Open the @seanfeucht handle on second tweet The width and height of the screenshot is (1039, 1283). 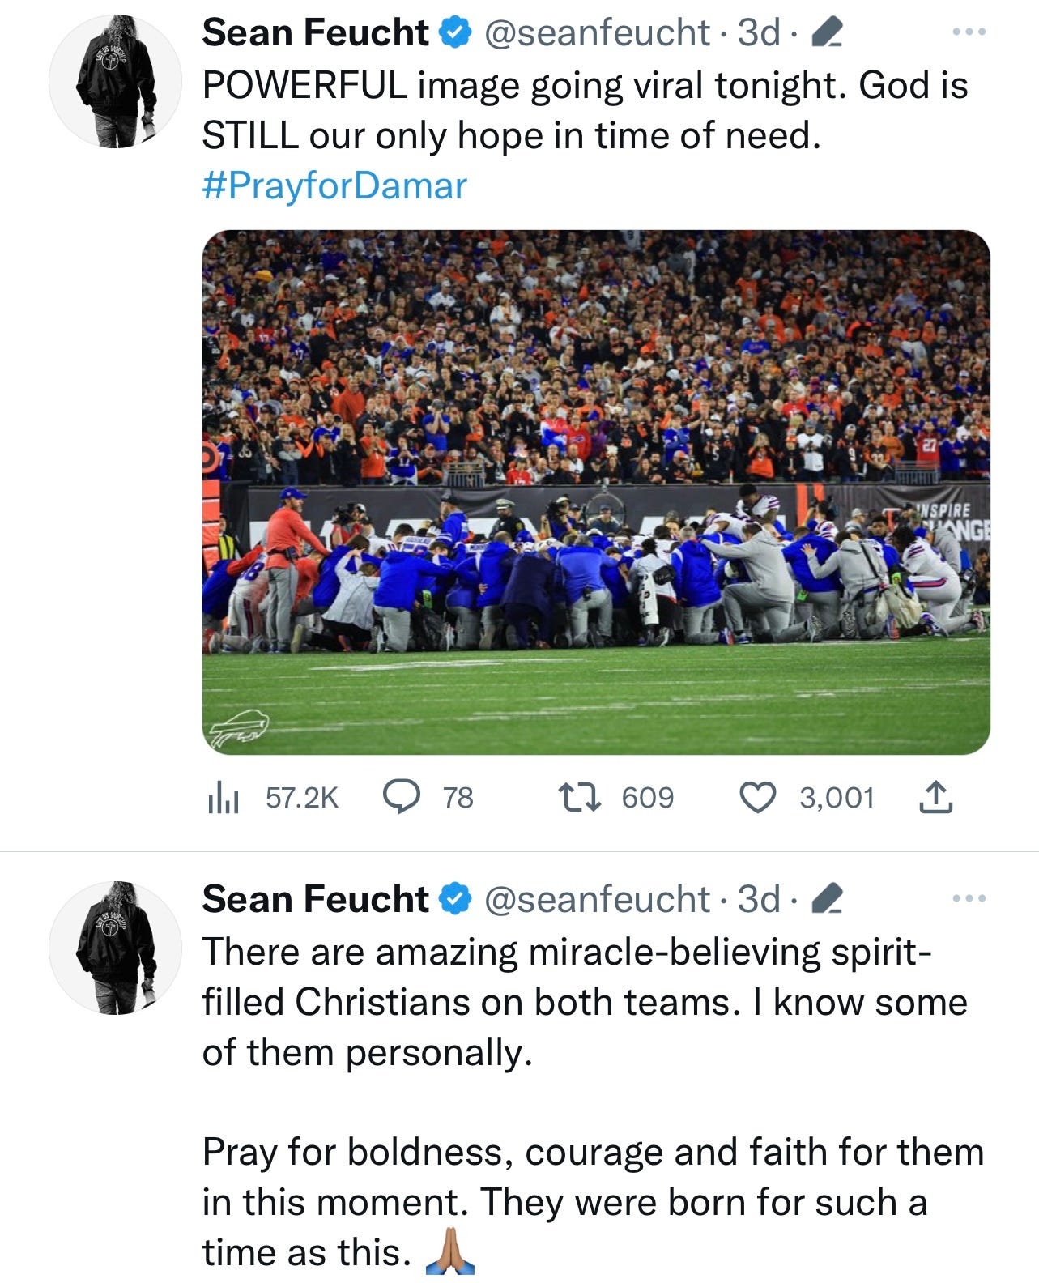[x=597, y=899]
